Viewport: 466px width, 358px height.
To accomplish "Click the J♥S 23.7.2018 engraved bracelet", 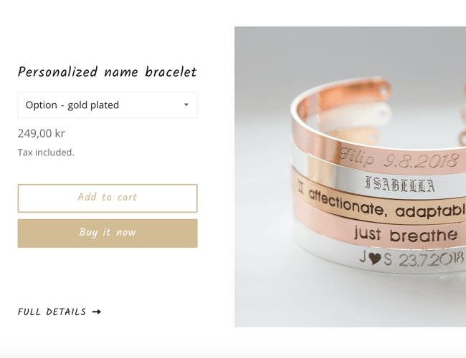I will tap(412, 258).
